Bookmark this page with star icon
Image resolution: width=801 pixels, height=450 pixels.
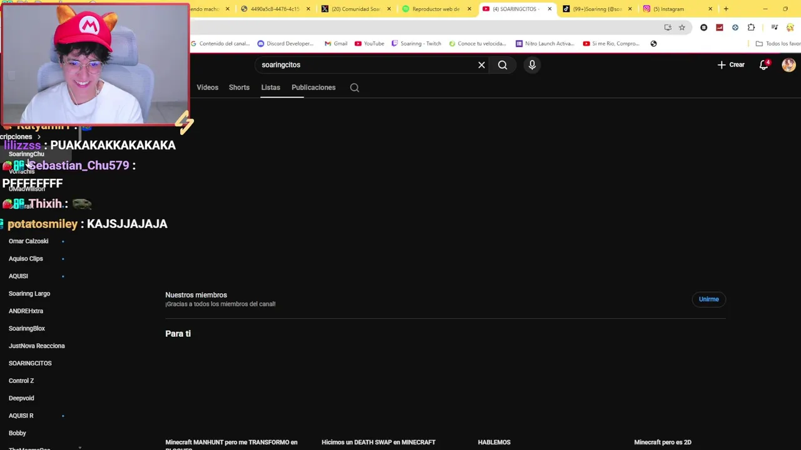click(x=682, y=27)
